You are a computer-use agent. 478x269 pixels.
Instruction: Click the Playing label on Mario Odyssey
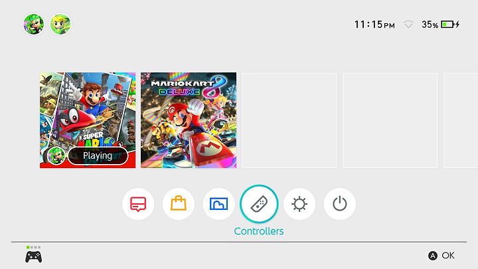[x=98, y=156]
